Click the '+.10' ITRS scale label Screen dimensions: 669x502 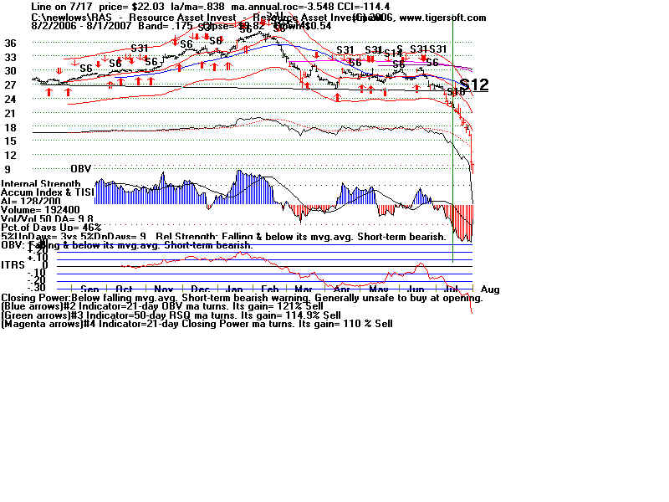tap(38, 258)
